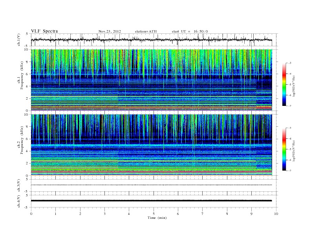The image size is (311, 240).
Task: Click the ch.1 voltage waveform trace panel
Action: click(x=154, y=40)
